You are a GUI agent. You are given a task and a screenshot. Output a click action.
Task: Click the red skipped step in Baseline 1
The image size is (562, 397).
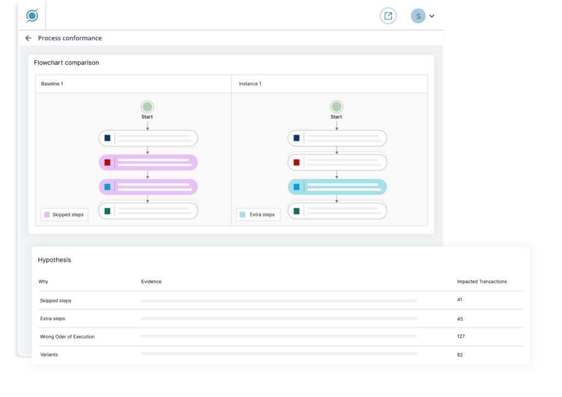pyautogui.click(x=148, y=163)
